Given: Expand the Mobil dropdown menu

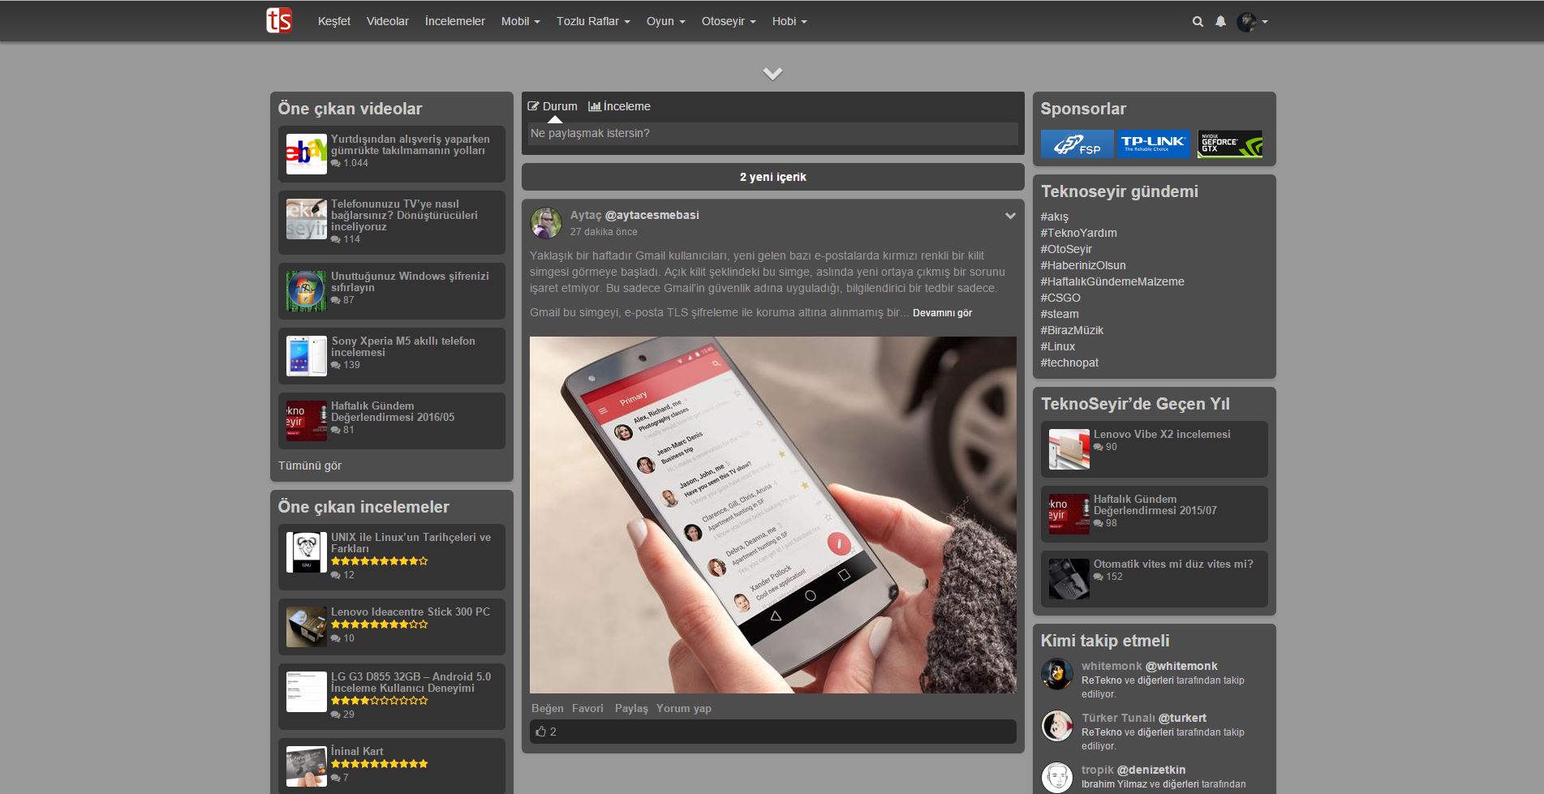Looking at the screenshot, I should 520,22.
